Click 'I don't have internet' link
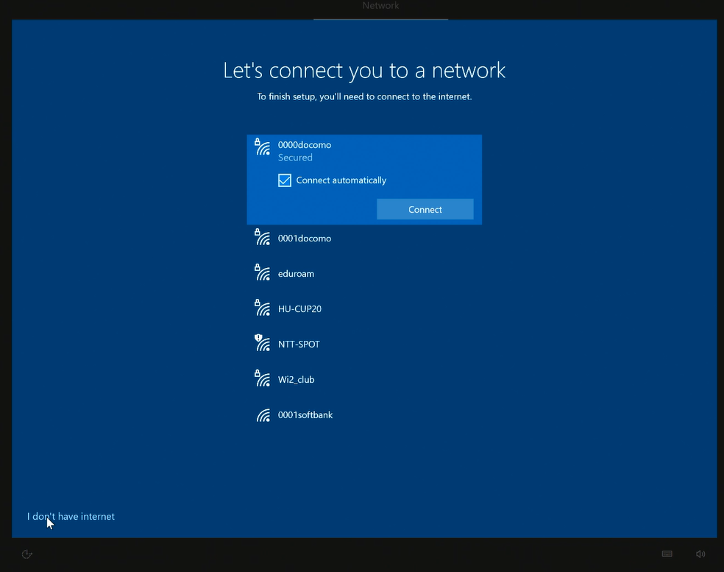Viewport: 724px width, 572px height. point(71,517)
